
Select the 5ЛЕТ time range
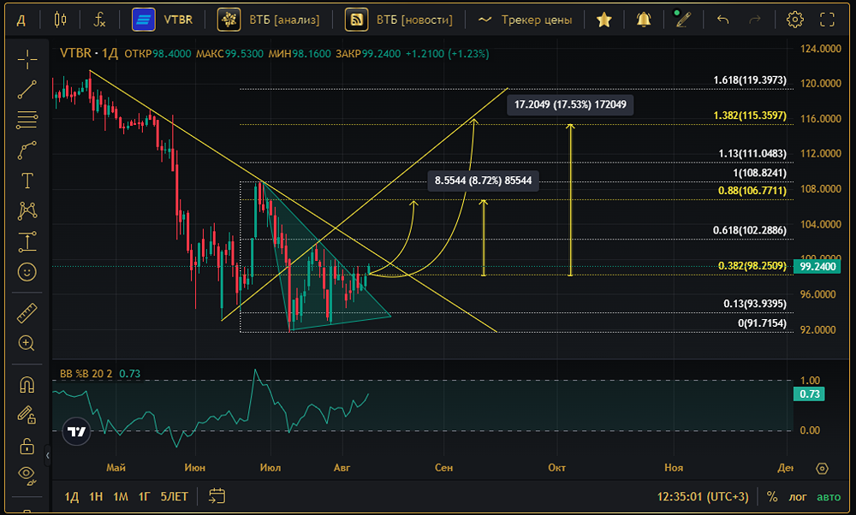click(x=174, y=496)
